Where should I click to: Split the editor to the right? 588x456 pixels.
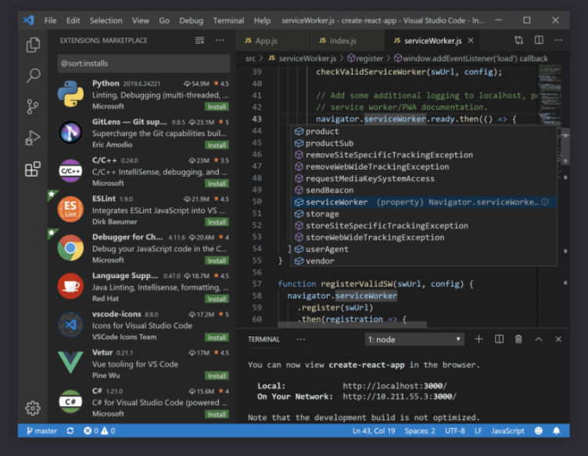(x=539, y=40)
